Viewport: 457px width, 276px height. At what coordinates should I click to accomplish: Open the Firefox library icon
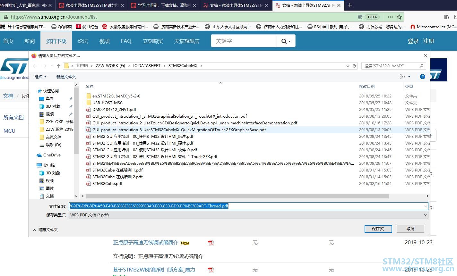click(x=447, y=17)
